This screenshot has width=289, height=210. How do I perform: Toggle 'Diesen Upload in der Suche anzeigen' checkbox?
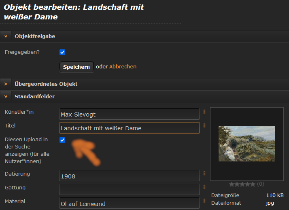[62, 140]
